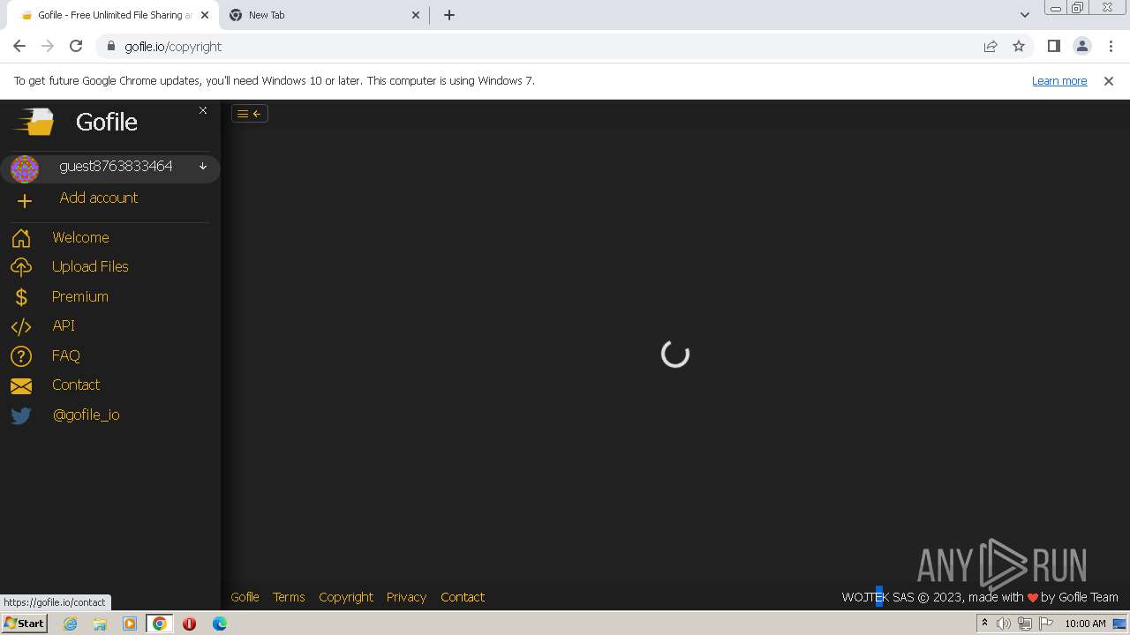Click the network tray icon
The height and width of the screenshot is (635, 1130).
pyautogui.click(x=1025, y=624)
